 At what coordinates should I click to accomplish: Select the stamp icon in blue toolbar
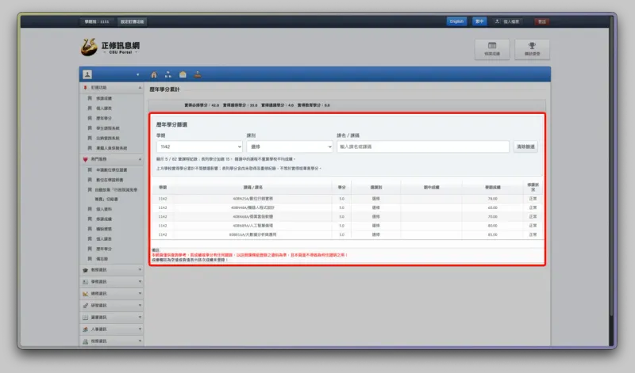coord(197,74)
